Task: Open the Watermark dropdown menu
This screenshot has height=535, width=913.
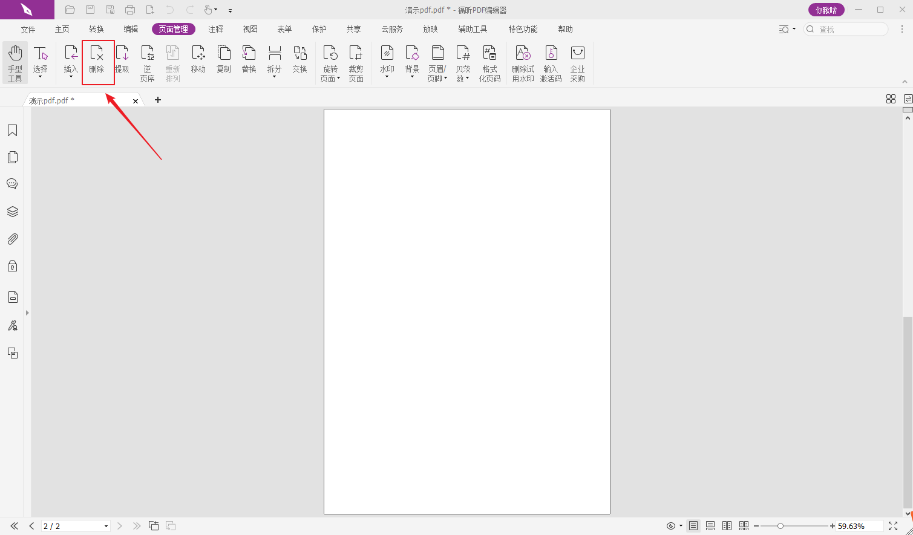Action: click(x=387, y=77)
